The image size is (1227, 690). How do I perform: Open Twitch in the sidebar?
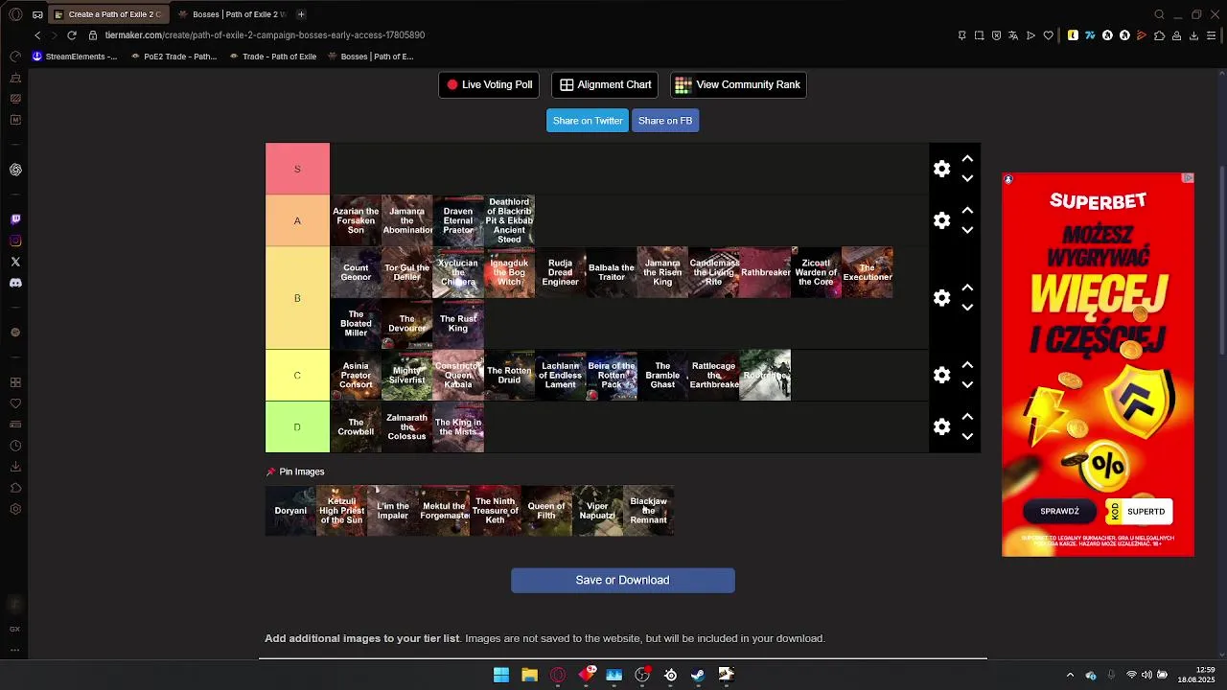tap(15, 219)
